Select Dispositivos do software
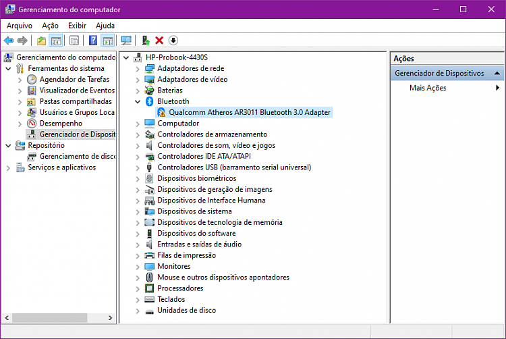The image size is (506, 339). [x=196, y=233]
